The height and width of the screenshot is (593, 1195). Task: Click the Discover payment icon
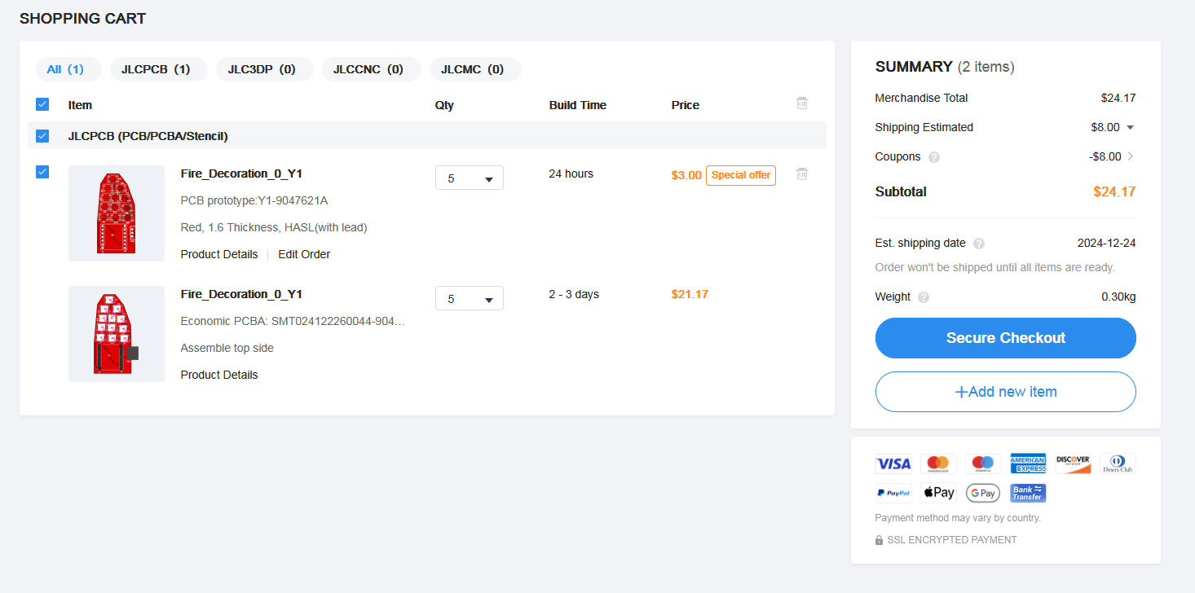1073,464
